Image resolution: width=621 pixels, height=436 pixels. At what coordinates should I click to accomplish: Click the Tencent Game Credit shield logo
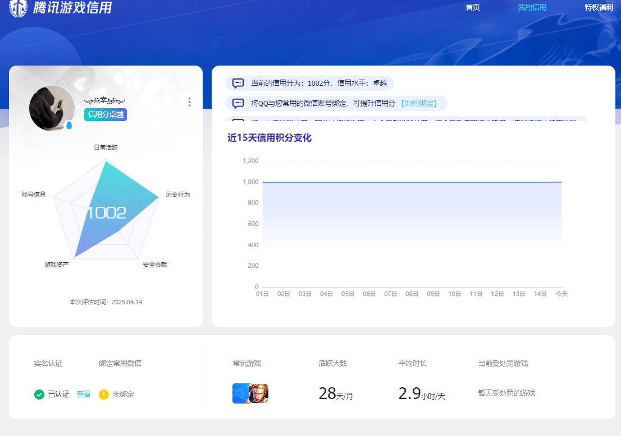18,8
